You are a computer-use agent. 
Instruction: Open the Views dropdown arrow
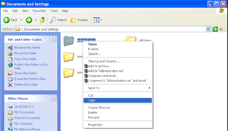[101, 20]
